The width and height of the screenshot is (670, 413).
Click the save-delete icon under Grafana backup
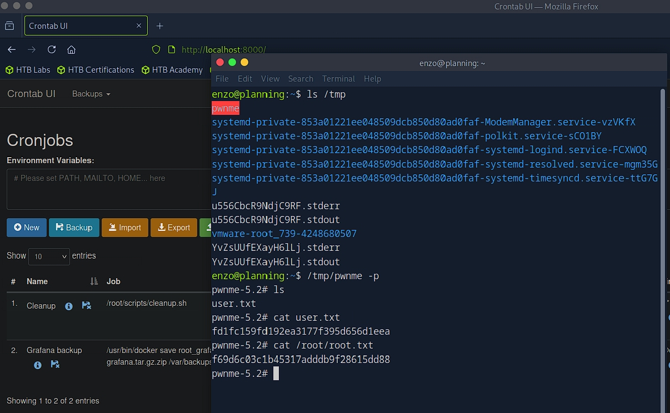[x=55, y=365]
